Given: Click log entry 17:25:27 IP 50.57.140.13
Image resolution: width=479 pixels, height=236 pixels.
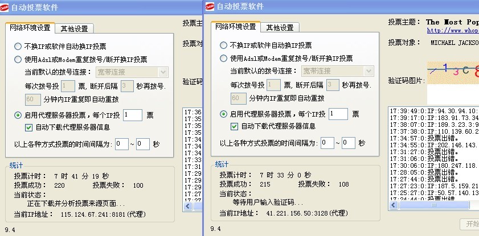Looking at the screenshot, I should 435,193.
